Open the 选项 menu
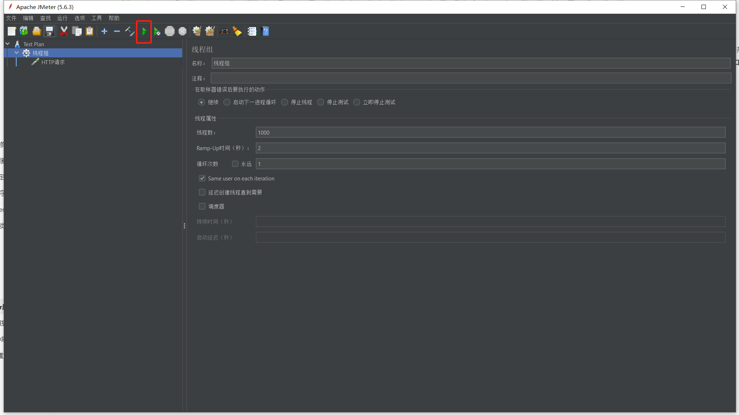This screenshot has height=415, width=739. (x=80, y=18)
